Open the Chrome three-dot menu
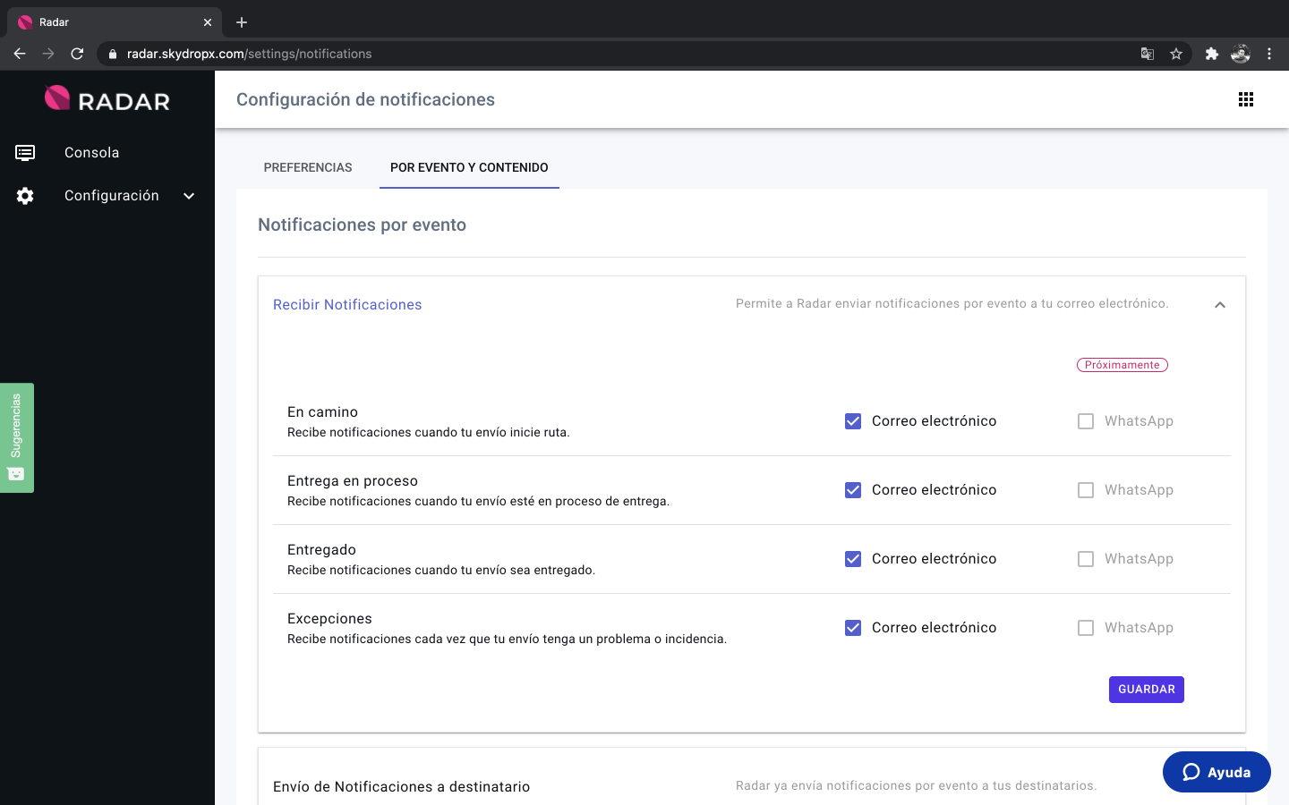This screenshot has width=1289, height=805. (1270, 54)
